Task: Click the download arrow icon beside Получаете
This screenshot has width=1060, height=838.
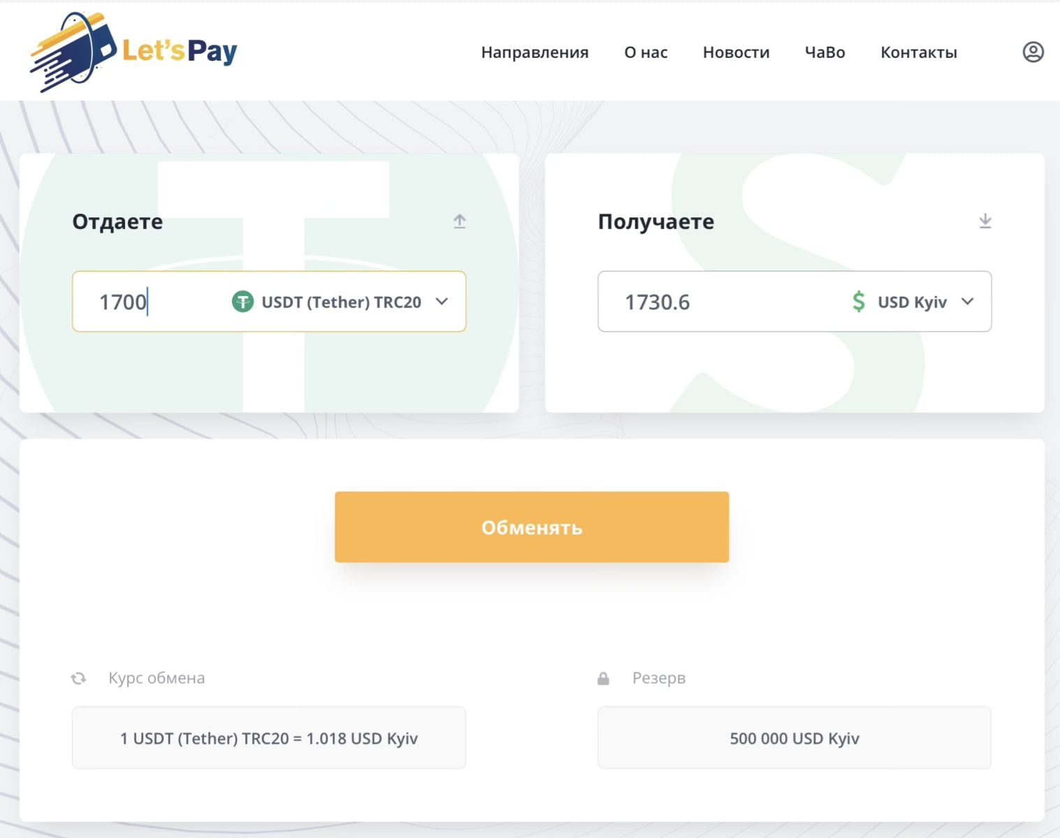Action: pos(985,221)
